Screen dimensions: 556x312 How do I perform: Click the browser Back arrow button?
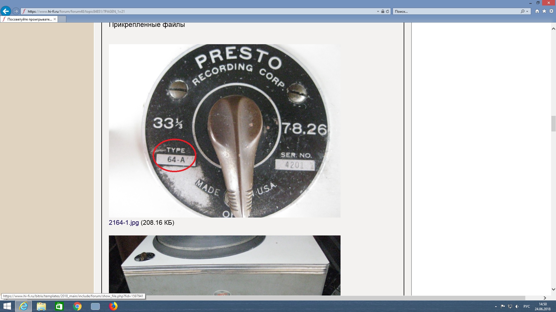6,11
